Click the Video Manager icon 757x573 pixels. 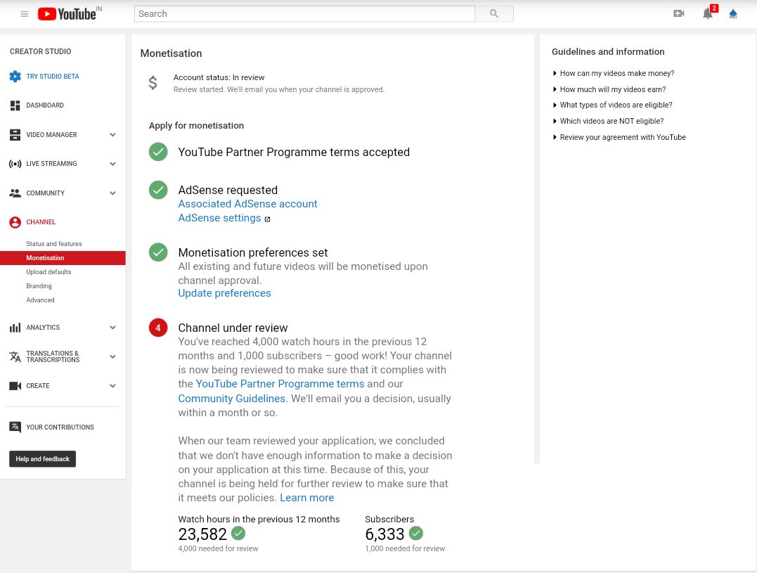pos(15,135)
